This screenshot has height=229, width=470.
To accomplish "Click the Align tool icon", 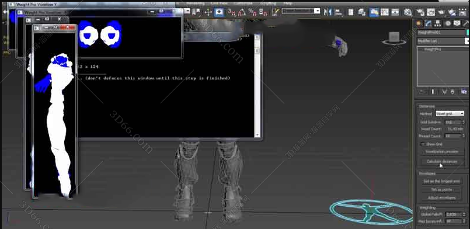I will click(x=339, y=12).
